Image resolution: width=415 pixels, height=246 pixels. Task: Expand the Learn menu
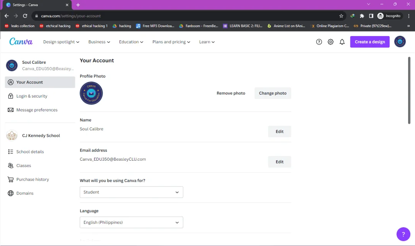point(207,42)
